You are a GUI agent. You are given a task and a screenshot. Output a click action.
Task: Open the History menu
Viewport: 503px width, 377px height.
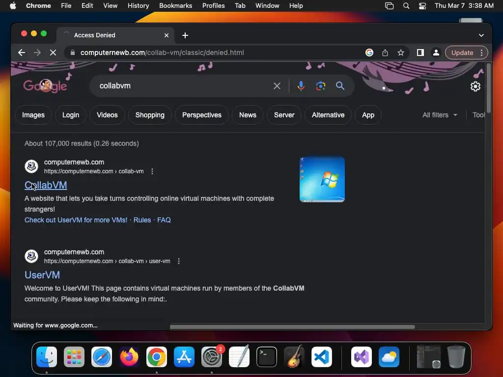point(138,6)
